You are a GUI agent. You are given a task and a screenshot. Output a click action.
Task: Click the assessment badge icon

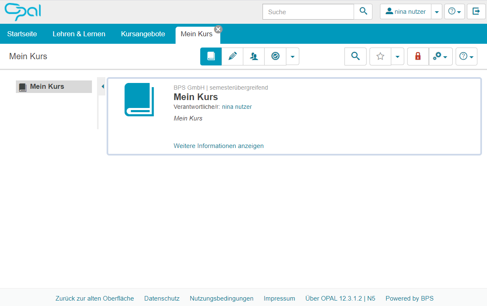click(x=275, y=56)
